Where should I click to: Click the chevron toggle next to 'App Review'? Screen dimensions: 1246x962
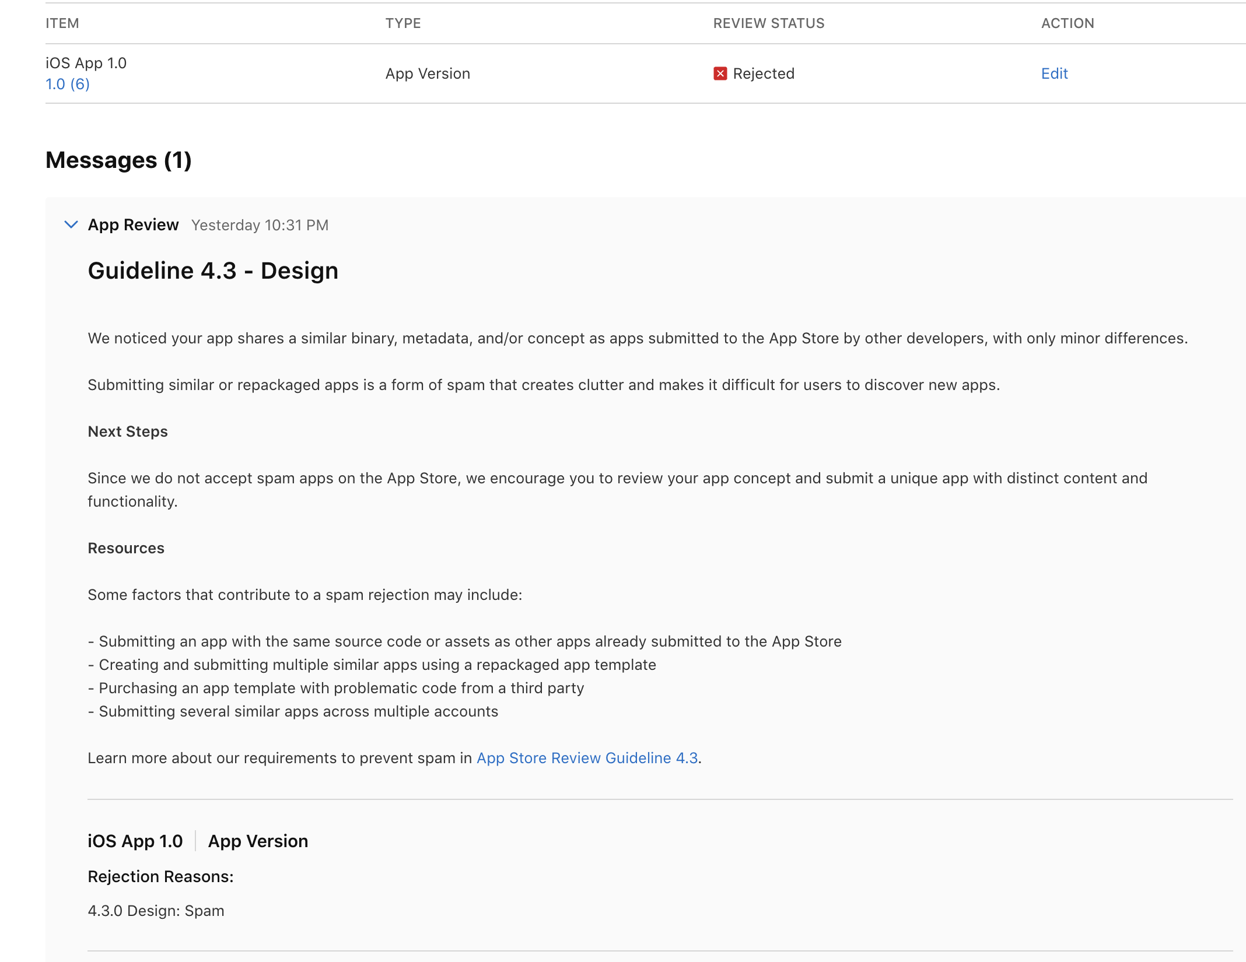click(x=71, y=224)
